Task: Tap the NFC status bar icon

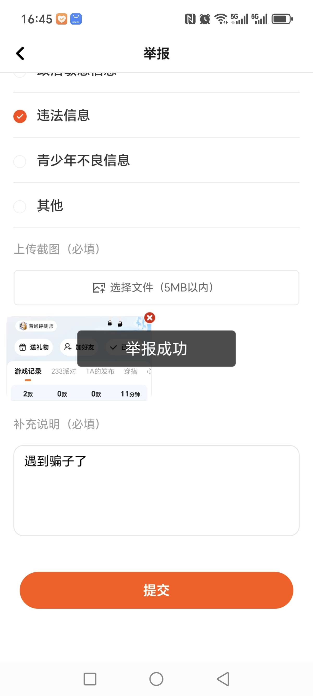Action: point(190,19)
